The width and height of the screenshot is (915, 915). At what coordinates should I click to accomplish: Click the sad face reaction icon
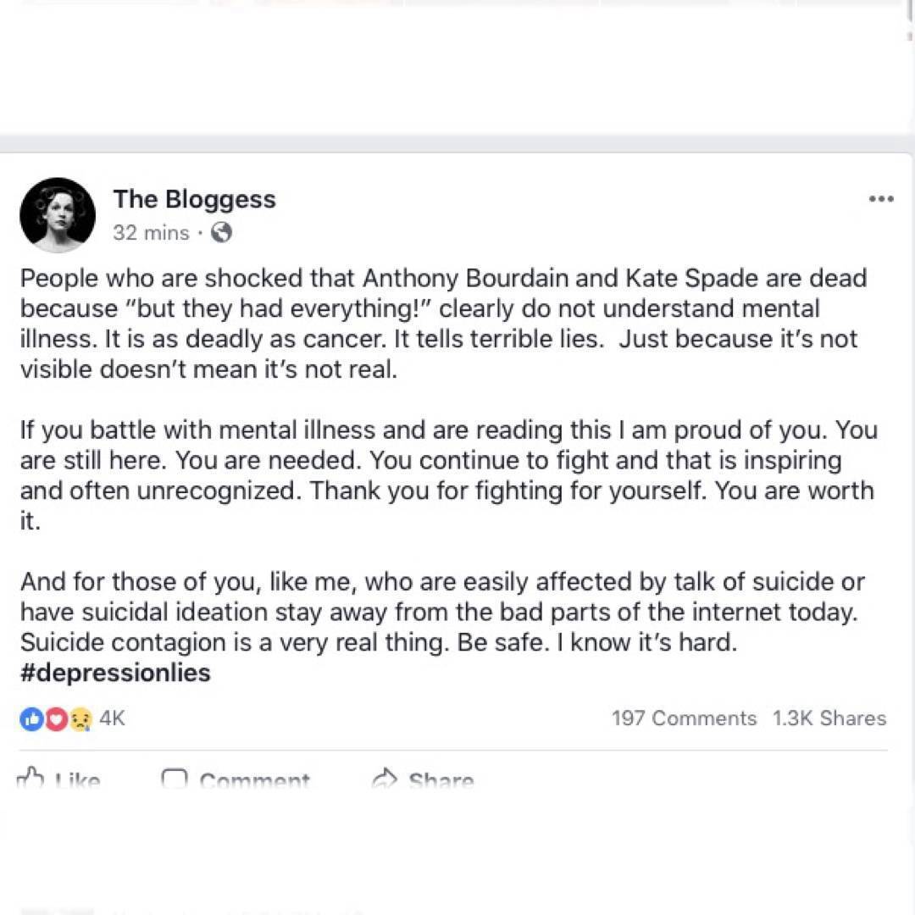[80, 719]
